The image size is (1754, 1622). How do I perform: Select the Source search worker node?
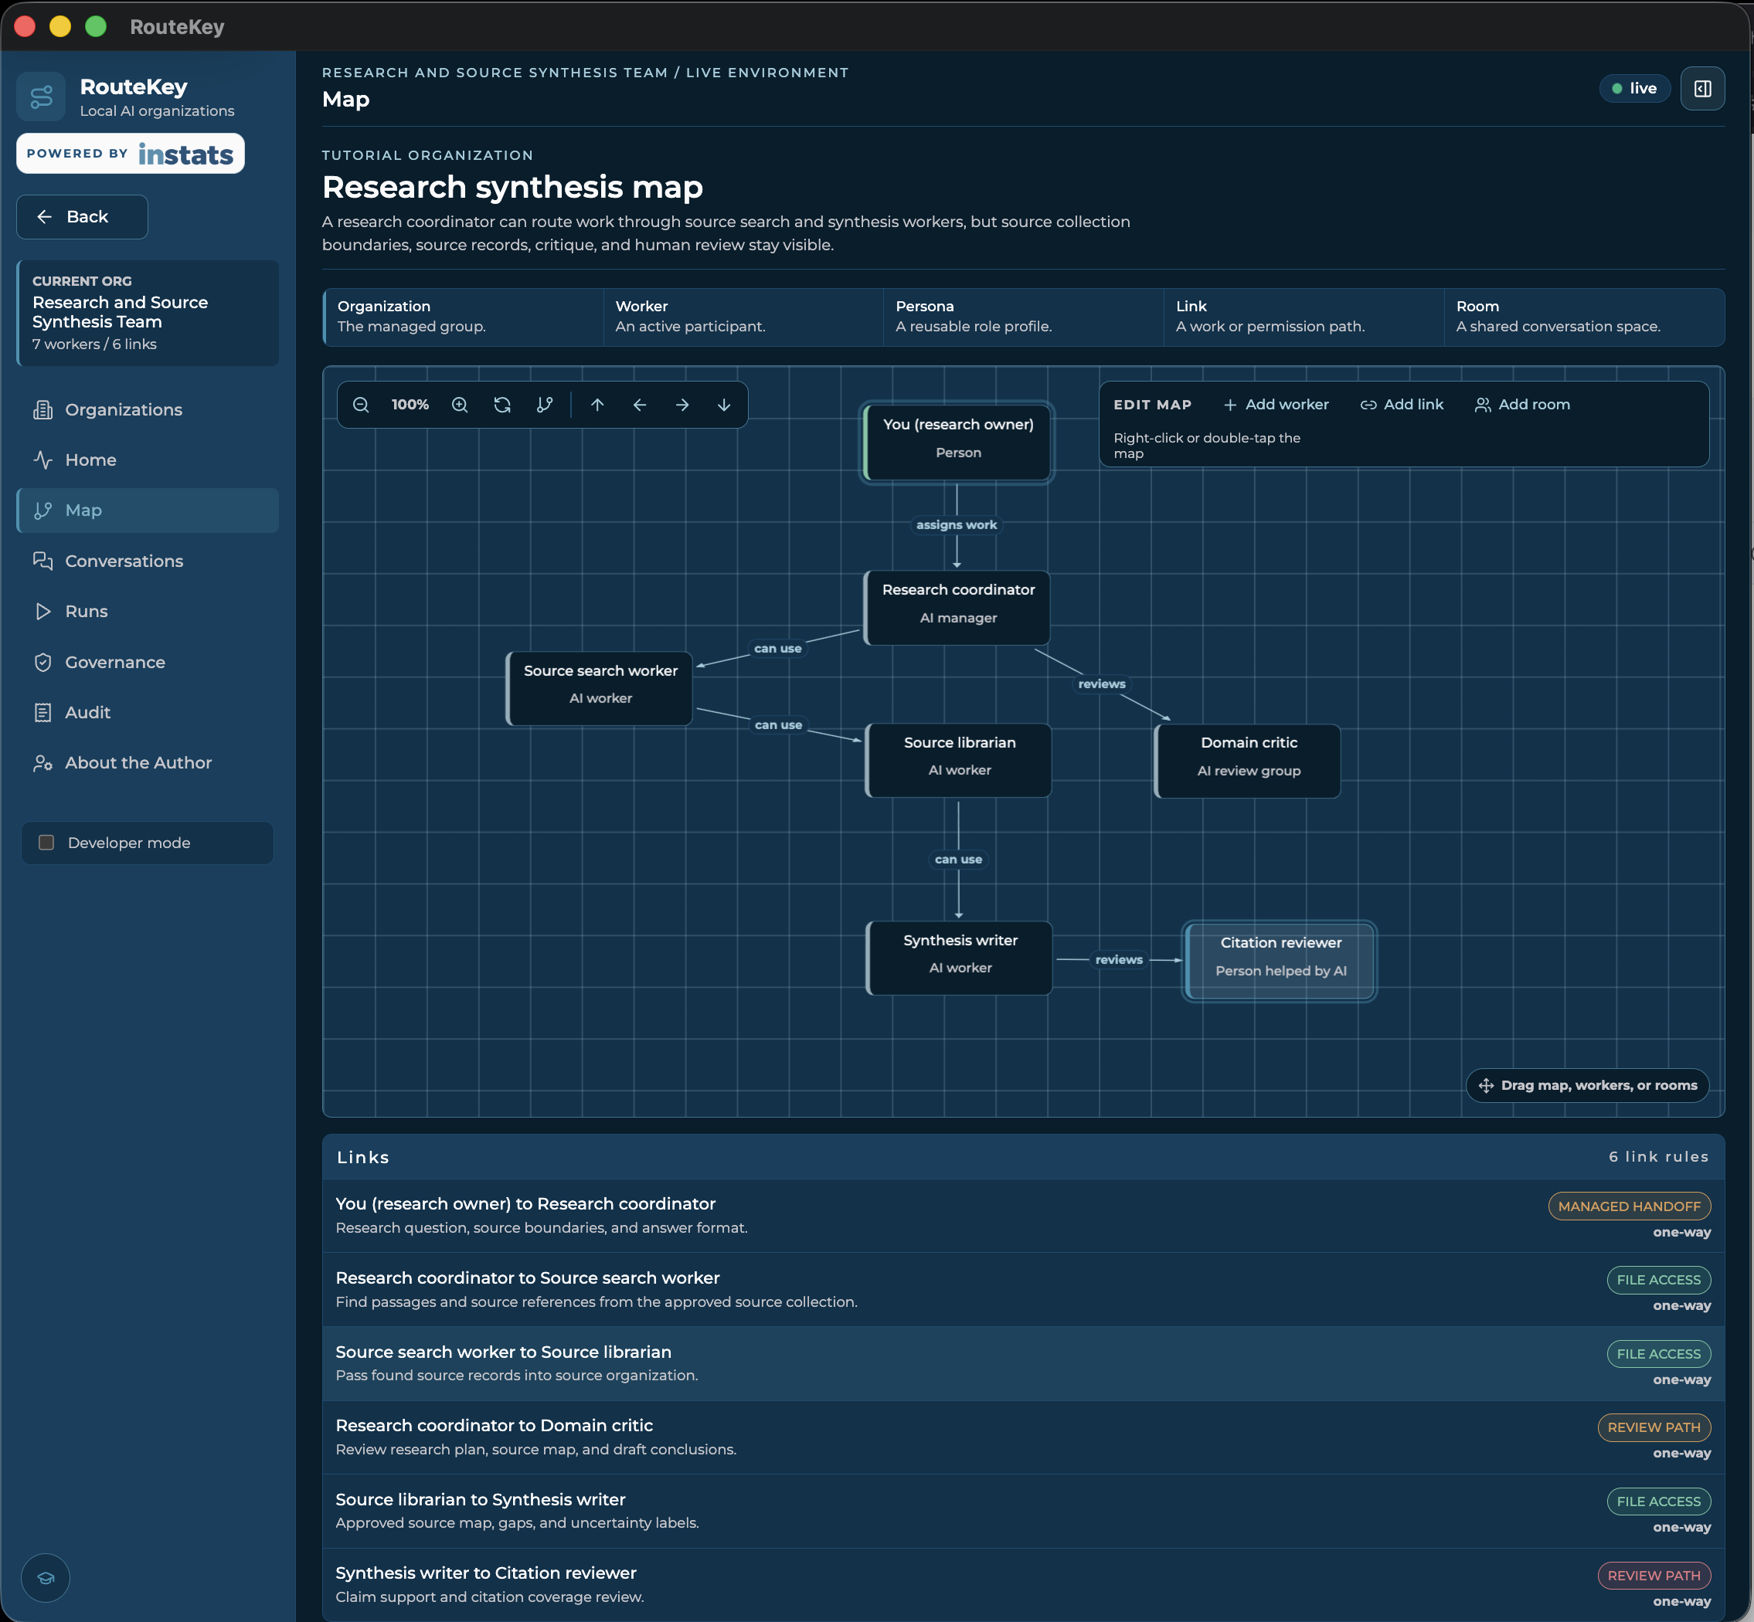click(x=600, y=688)
